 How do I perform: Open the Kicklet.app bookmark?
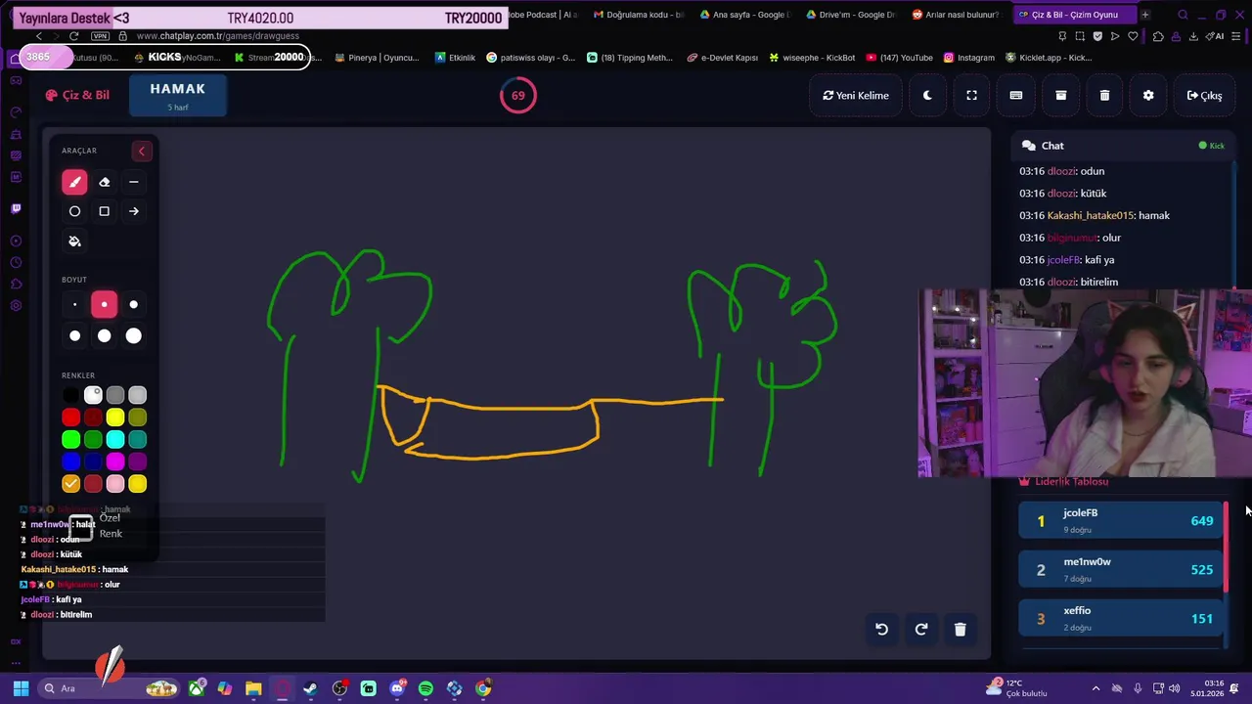pyautogui.click(x=1049, y=58)
